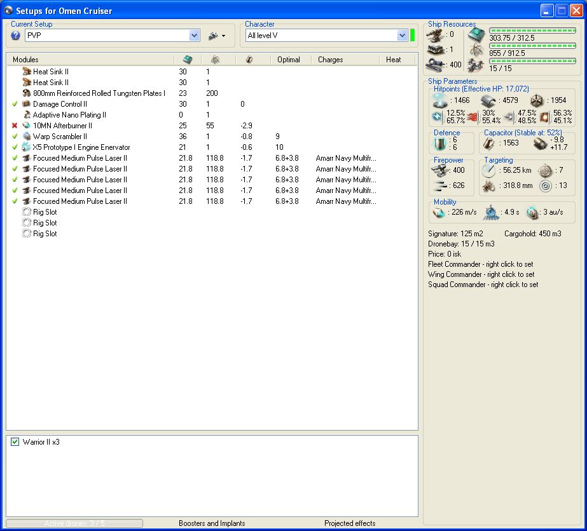
Task: Select the Adaptive Nano Plating II icon
Action: coord(27,115)
